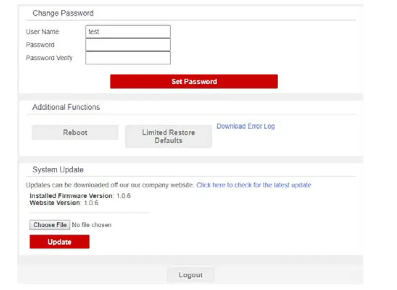The width and height of the screenshot is (397, 290).
Task: Focus the Password input field
Action: point(128,45)
